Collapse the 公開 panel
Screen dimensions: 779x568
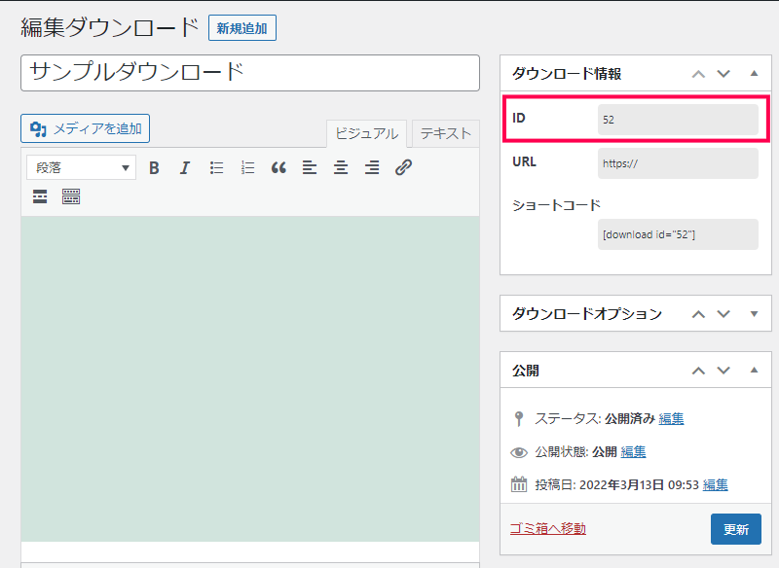click(x=754, y=370)
